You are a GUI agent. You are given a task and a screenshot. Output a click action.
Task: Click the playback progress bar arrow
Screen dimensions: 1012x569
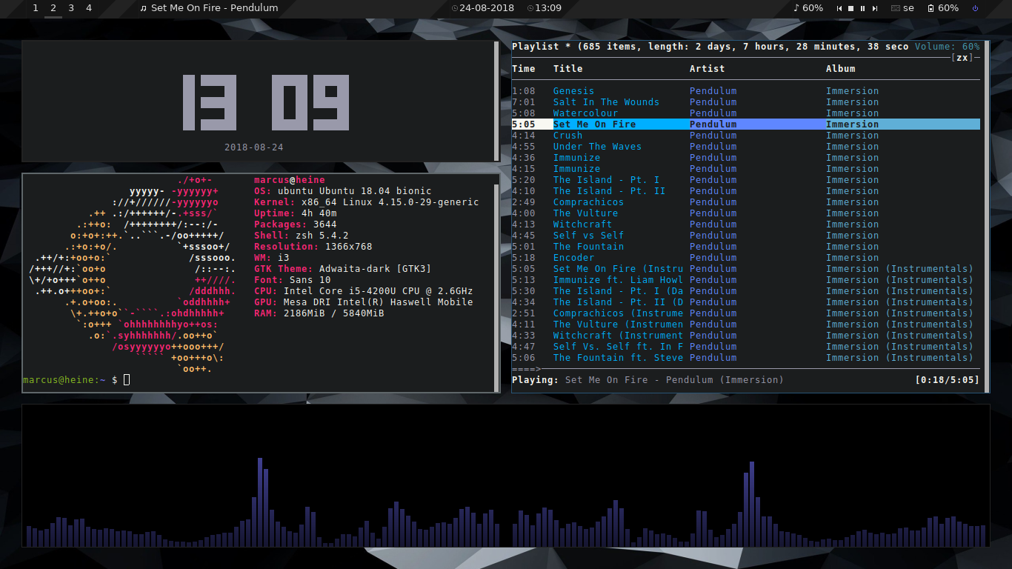pos(526,368)
